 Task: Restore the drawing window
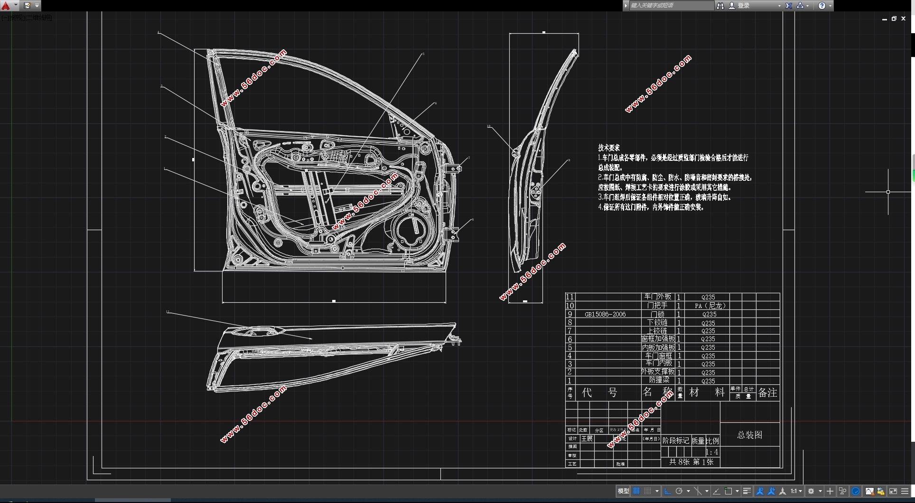click(894, 19)
